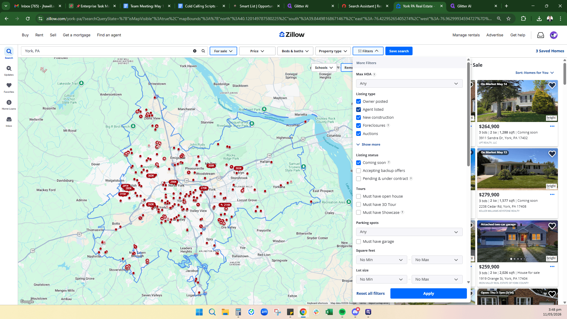Open the Max HOA dropdown

[x=409, y=84]
